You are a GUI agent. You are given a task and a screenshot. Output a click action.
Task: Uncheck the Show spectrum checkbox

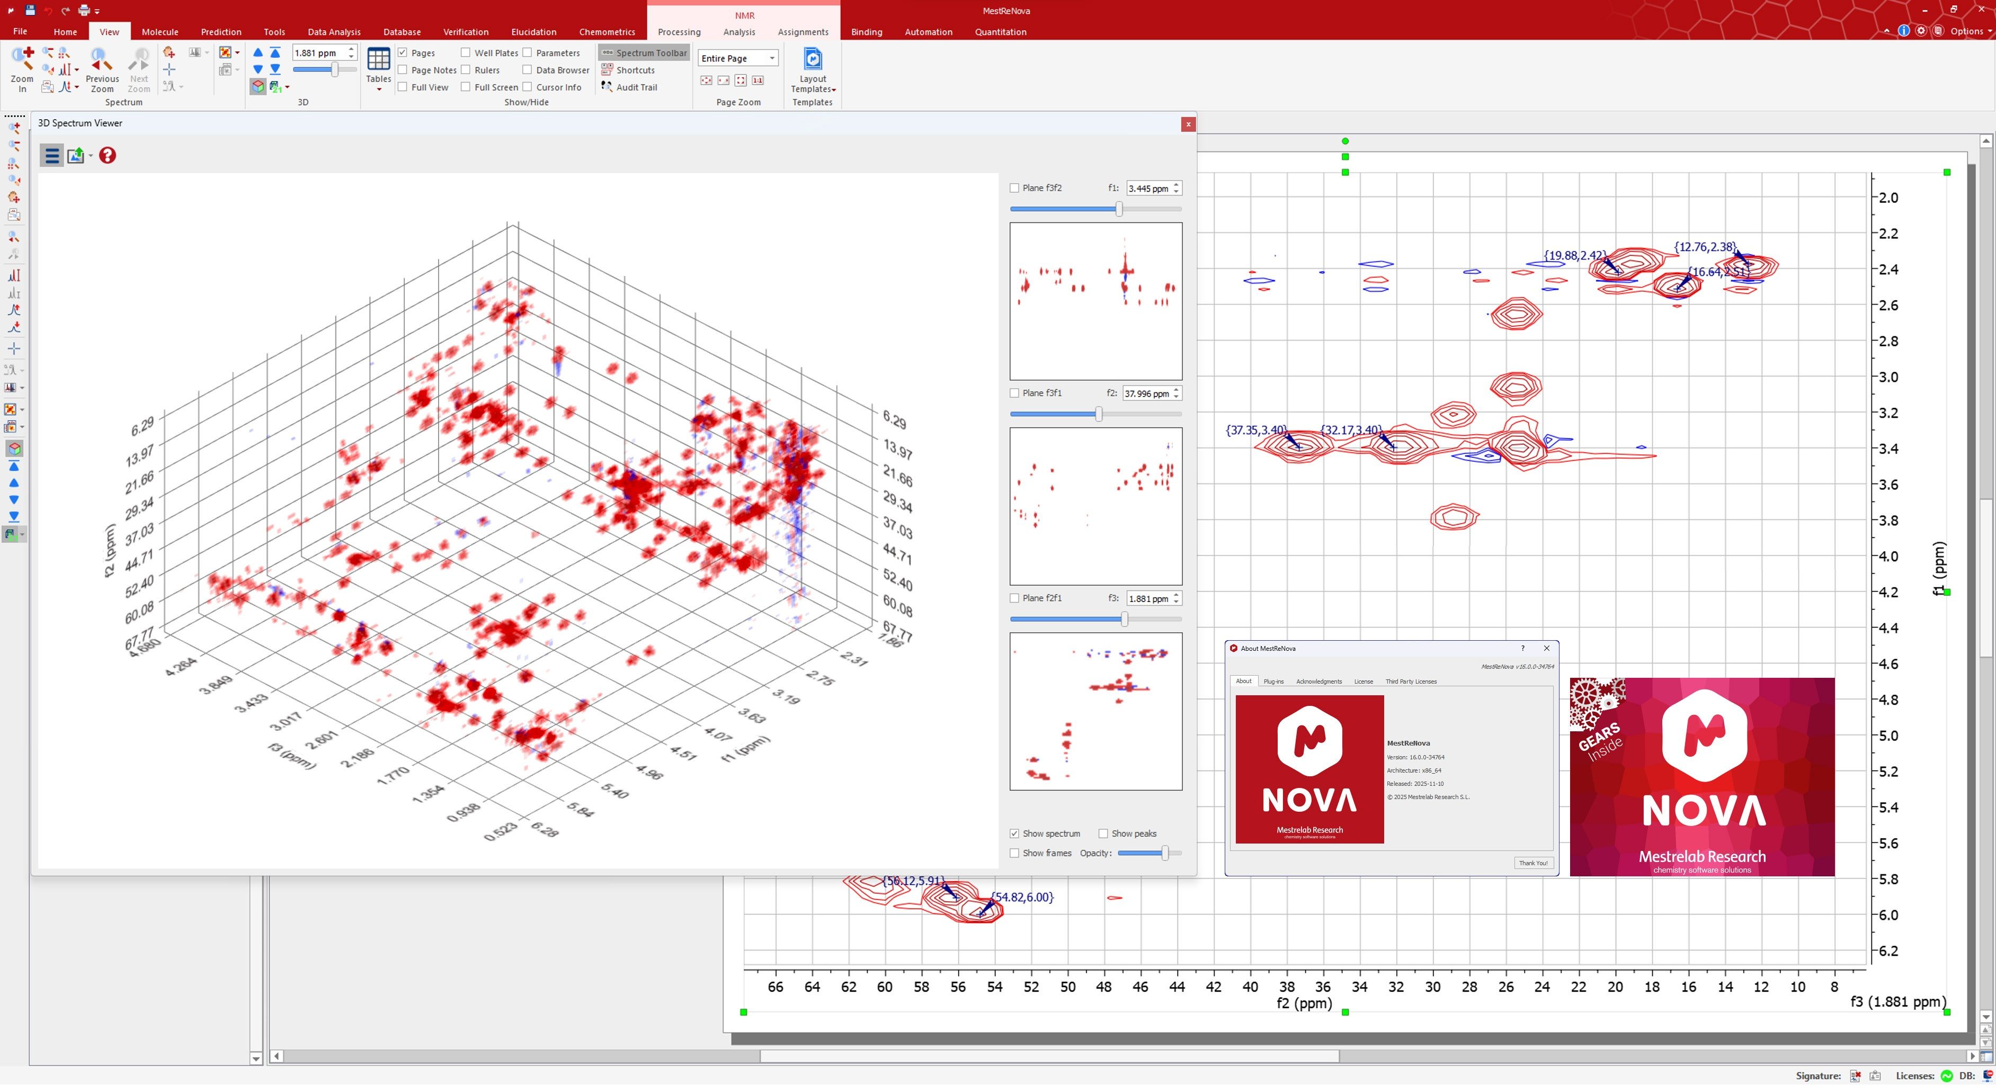[x=1014, y=833]
